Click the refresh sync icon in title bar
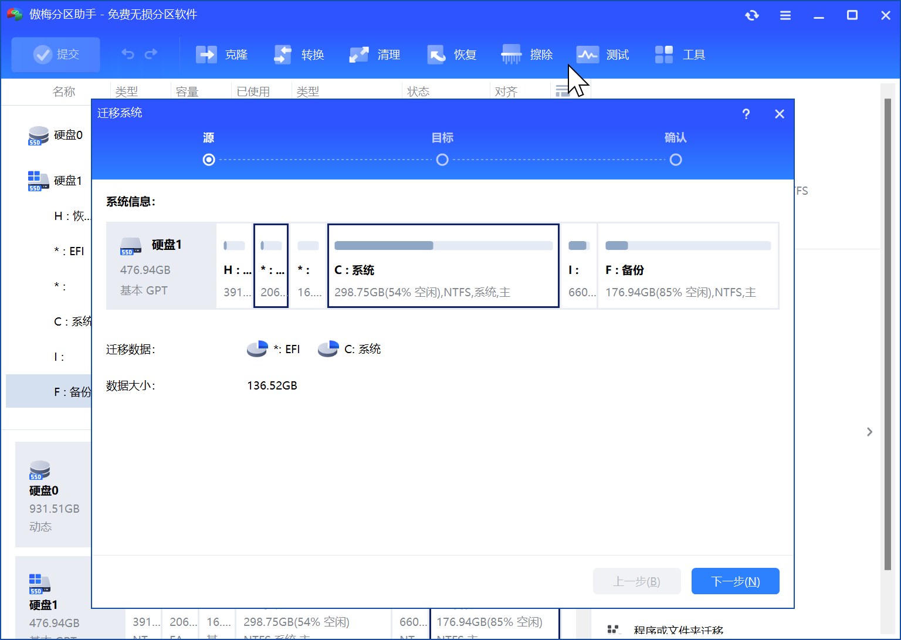901x640 pixels. [752, 15]
